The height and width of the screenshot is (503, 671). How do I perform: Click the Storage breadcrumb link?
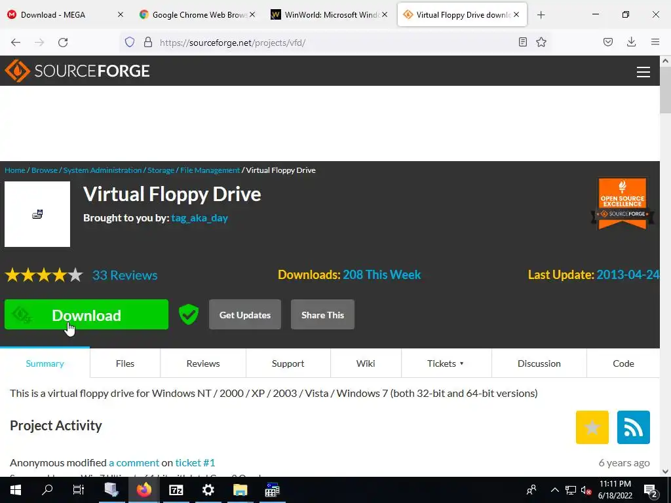pyautogui.click(x=161, y=170)
